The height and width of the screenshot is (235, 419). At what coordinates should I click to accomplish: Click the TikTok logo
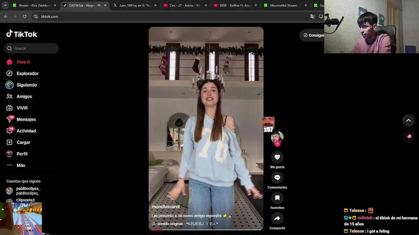(22, 34)
